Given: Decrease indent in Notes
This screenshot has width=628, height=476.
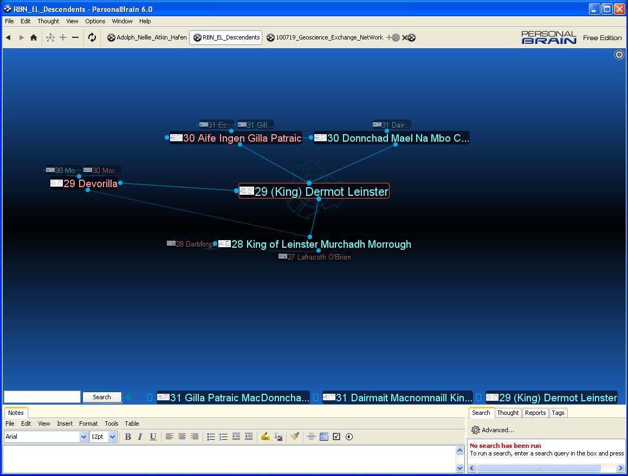Looking at the screenshot, I should click(x=236, y=437).
